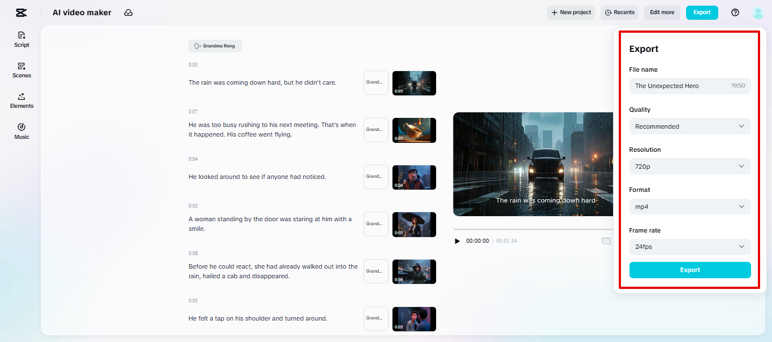Click the profile avatar in the top-right

coord(758,12)
